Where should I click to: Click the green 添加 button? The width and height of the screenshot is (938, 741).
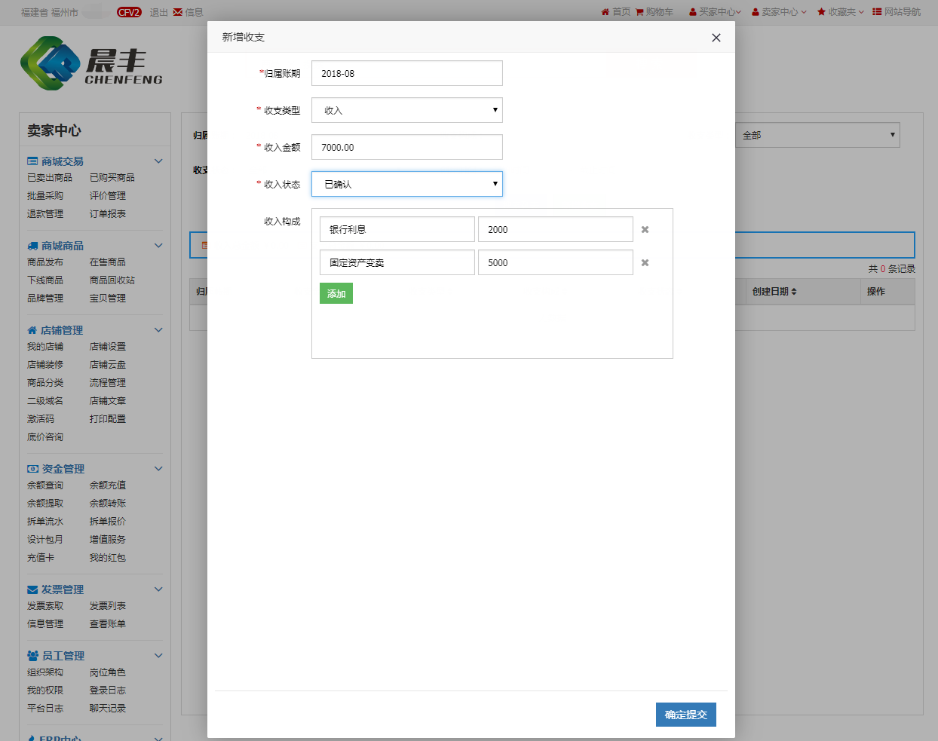click(x=336, y=294)
